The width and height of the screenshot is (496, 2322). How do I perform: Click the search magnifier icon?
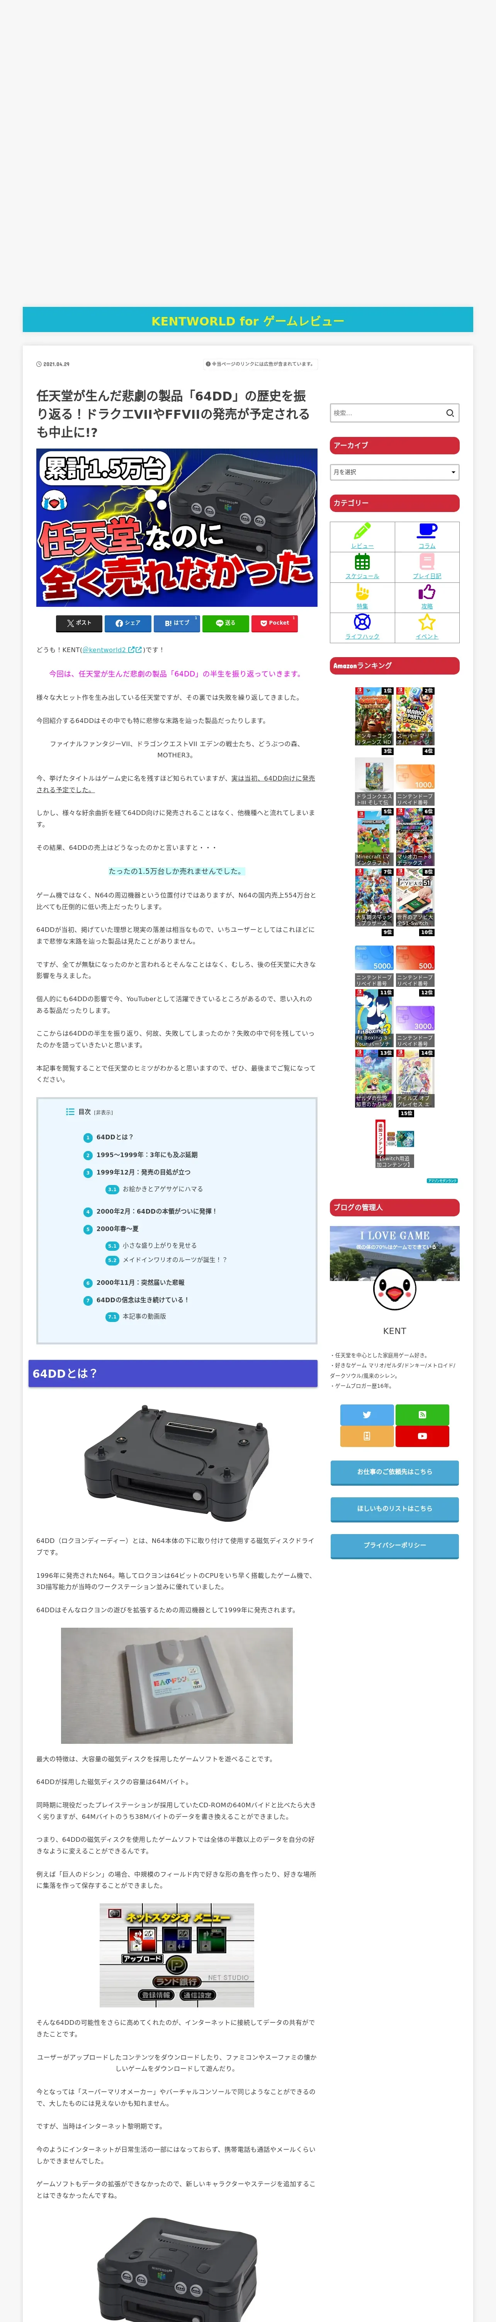click(450, 413)
